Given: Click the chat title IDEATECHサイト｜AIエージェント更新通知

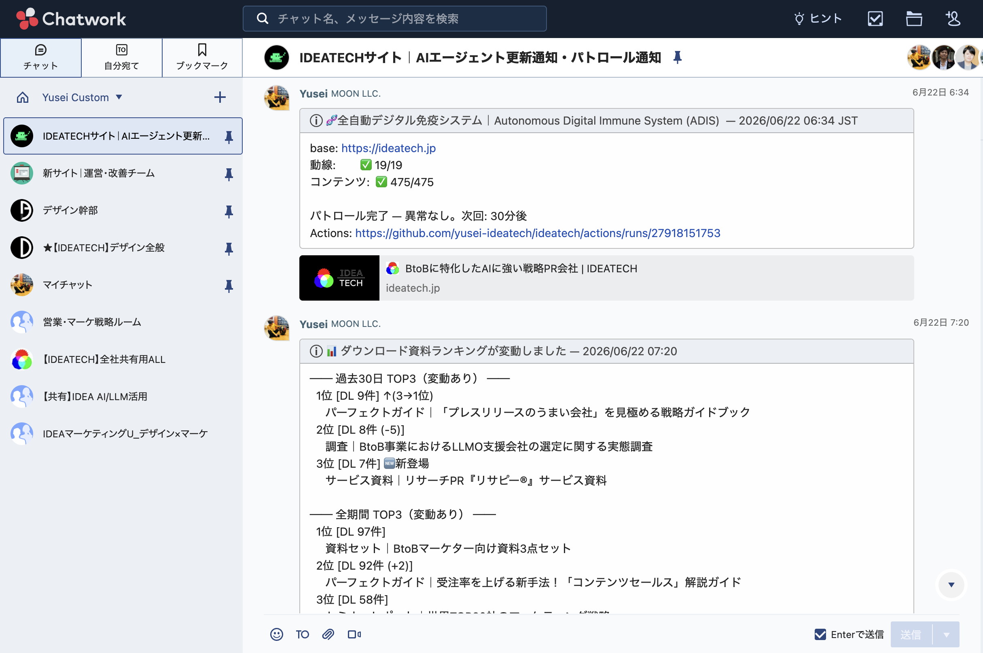Looking at the screenshot, I should coord(480,57).
